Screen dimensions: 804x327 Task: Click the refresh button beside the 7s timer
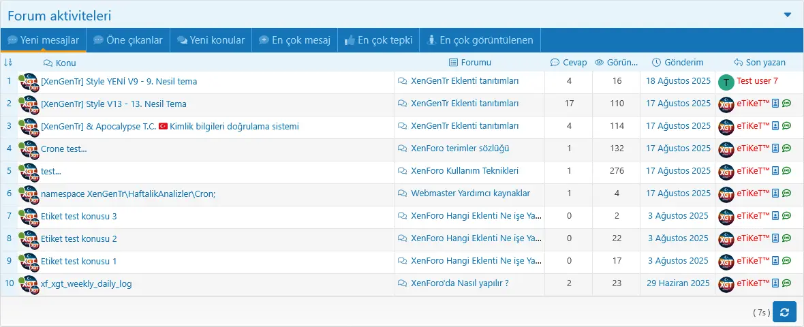[784, 312]
